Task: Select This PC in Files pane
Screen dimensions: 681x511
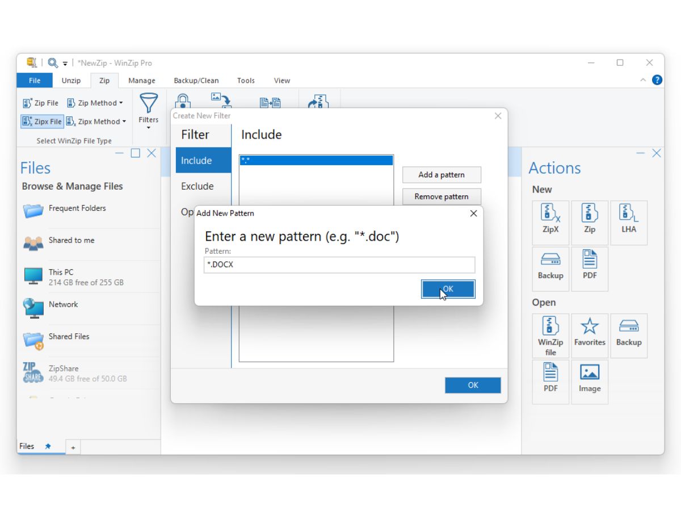Action: coord(90,277)
